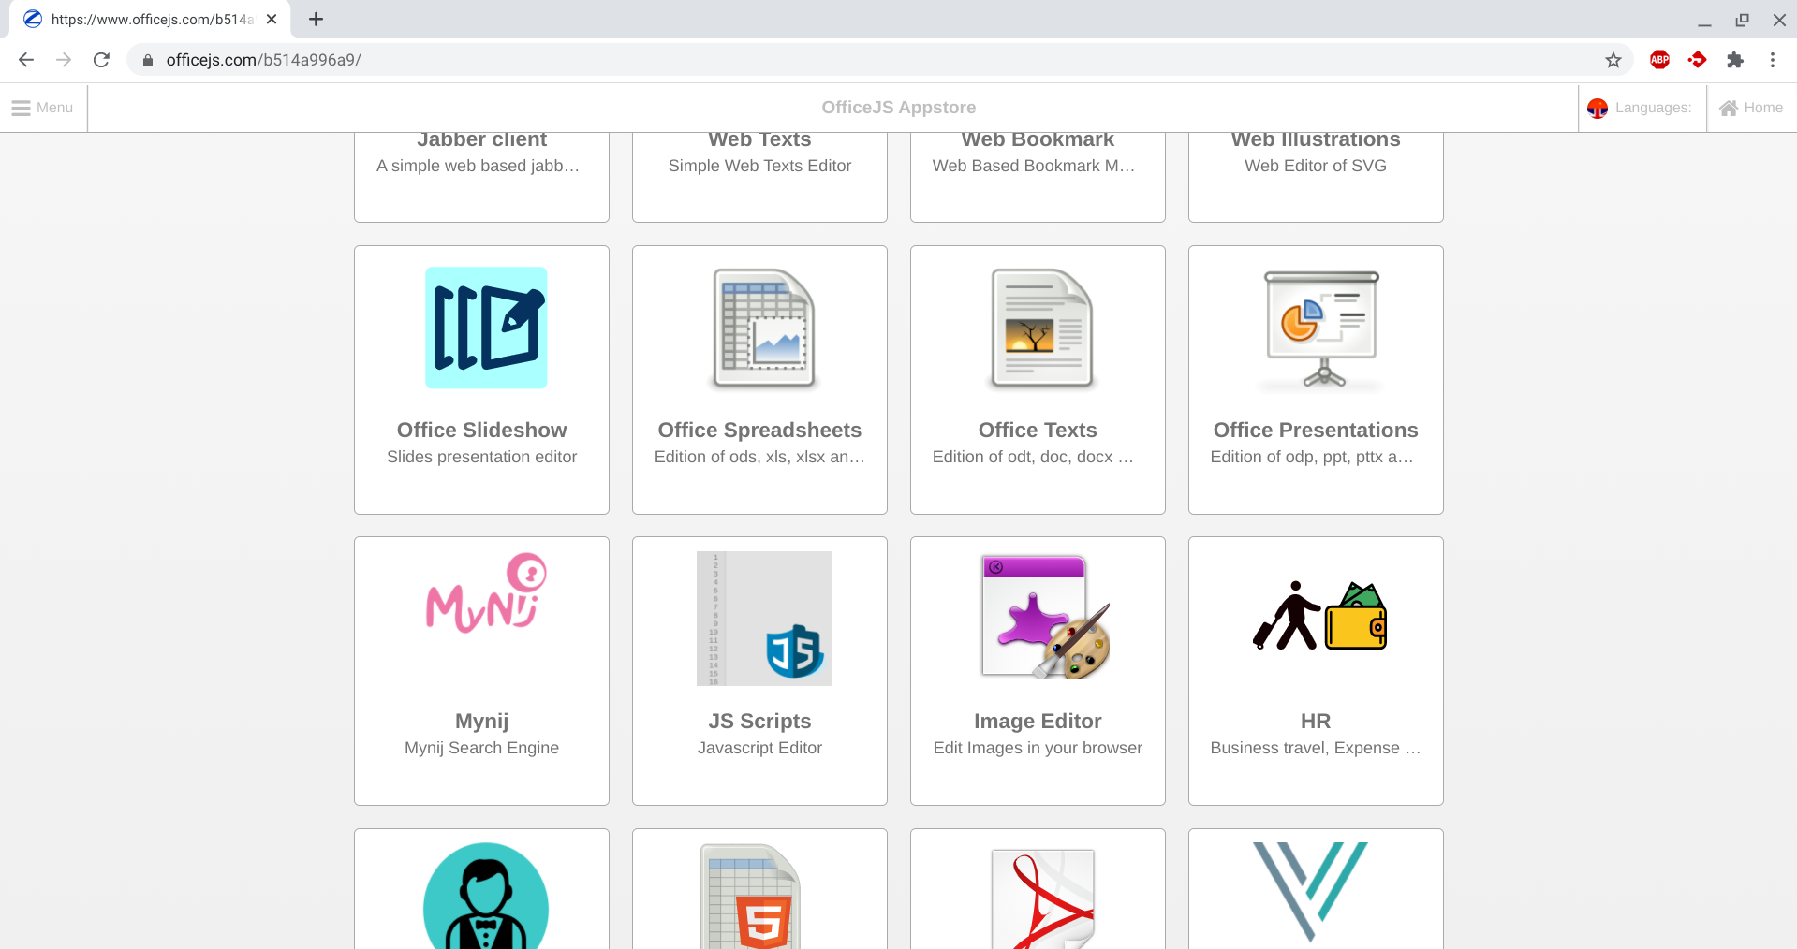Open the Jabber client card
This screenshot has height=949, width=1797.
481,177
